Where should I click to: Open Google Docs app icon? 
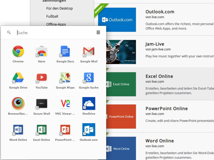click(x=65, y=51)
